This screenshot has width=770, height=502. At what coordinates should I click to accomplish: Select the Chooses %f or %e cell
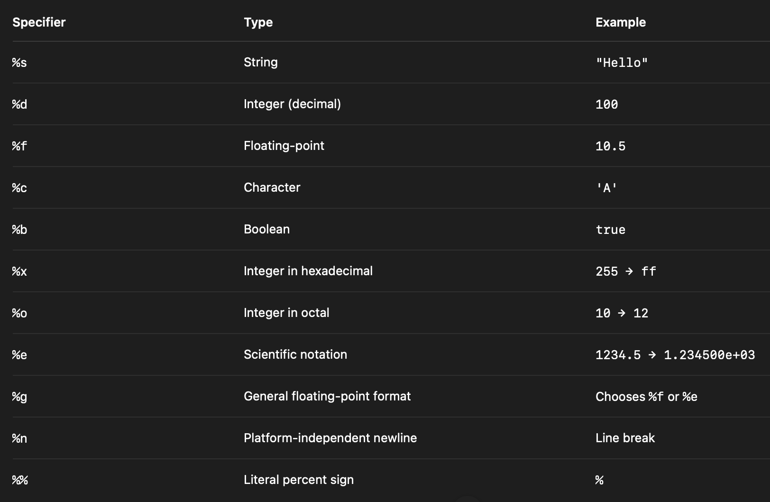click(x=646, y=397)
